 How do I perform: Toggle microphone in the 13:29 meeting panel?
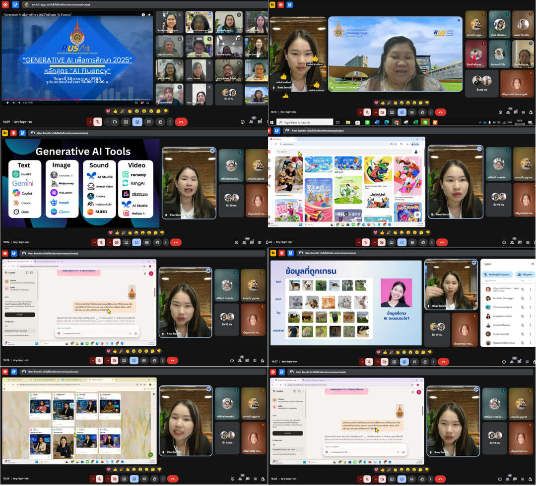(98, 122)
